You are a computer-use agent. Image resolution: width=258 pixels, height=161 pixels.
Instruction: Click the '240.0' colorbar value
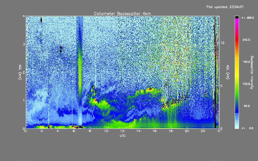point(246,40)
